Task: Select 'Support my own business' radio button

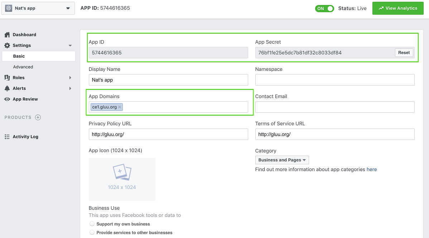Action: [92, 224]
